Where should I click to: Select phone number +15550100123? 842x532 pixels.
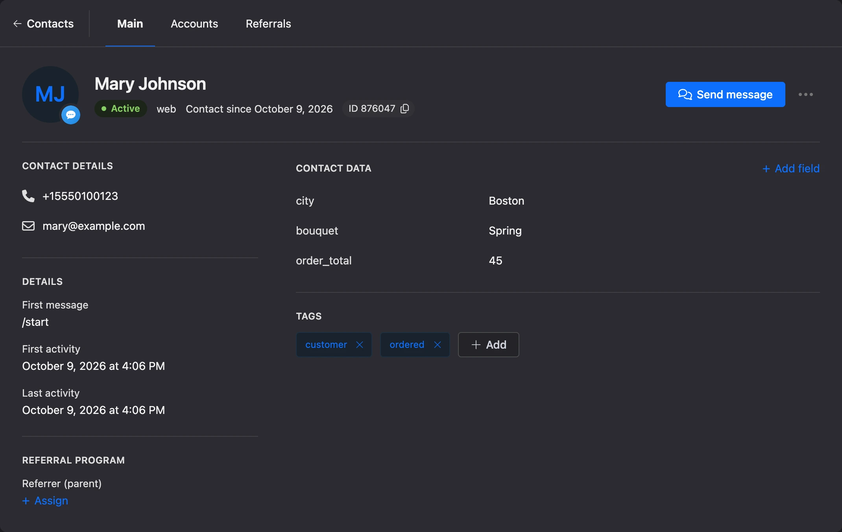(80, 196)
